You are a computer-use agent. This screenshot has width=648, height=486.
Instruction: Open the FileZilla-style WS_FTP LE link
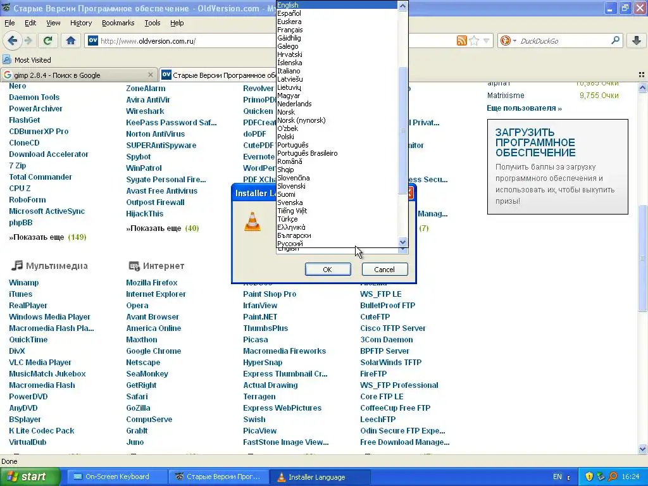(380, 294)
